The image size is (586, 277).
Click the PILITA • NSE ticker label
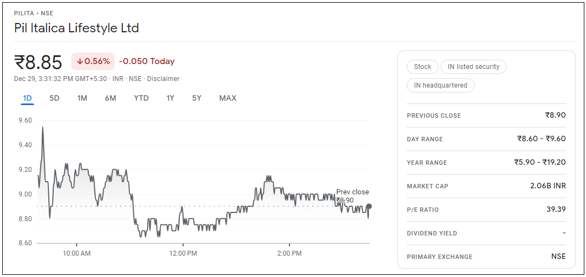point(33,14)
